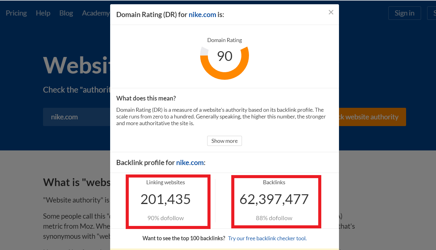Close the Domain Rating popup
The image size is (436, 250).
tap(331, 12)
